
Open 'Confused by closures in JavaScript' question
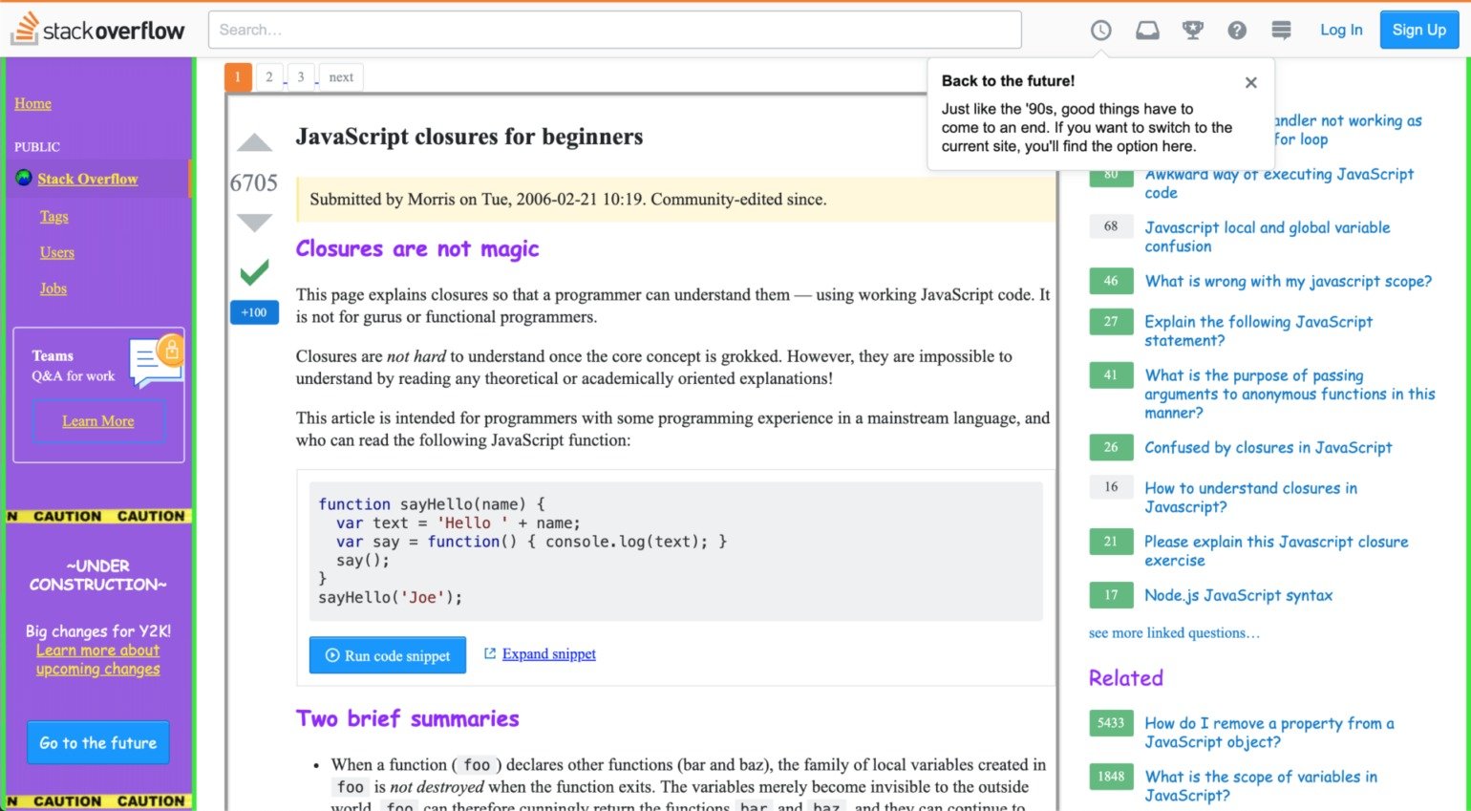pyautogui.click(x=1268, y=448)
